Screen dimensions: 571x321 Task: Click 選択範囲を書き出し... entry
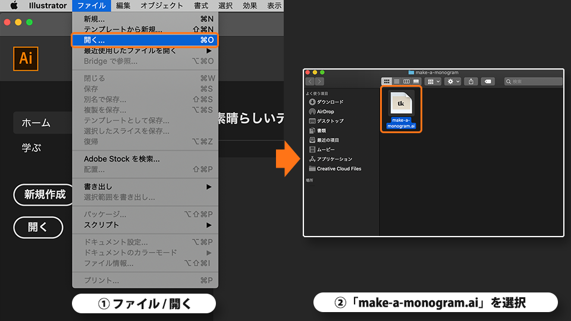pos(145,197)
